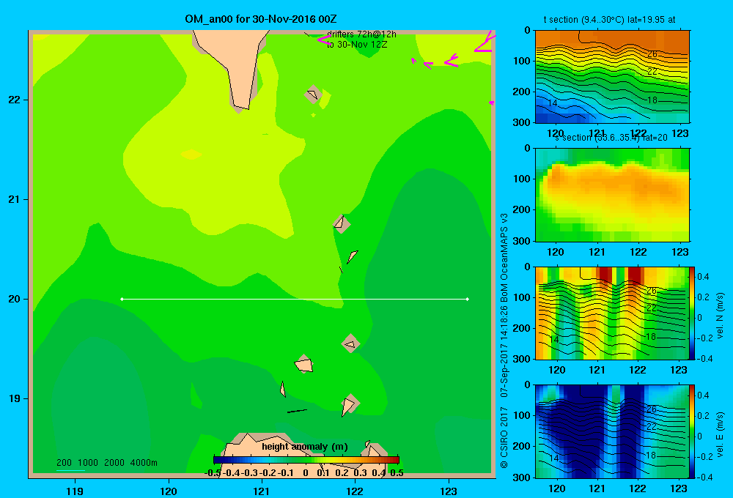
Task: Click latitude label 22 on main map
Action: [15, 100]
